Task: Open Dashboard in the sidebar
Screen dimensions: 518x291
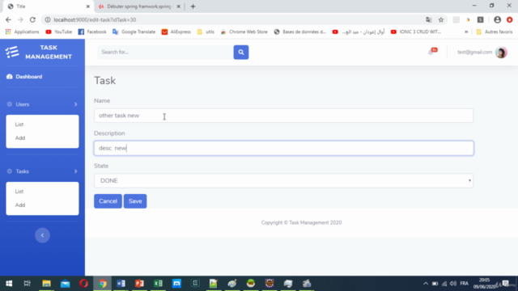Action: [24, 77]
